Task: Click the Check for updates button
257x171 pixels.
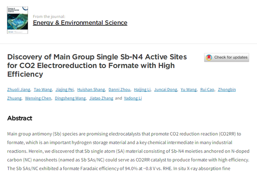Action: coord(226,57)
